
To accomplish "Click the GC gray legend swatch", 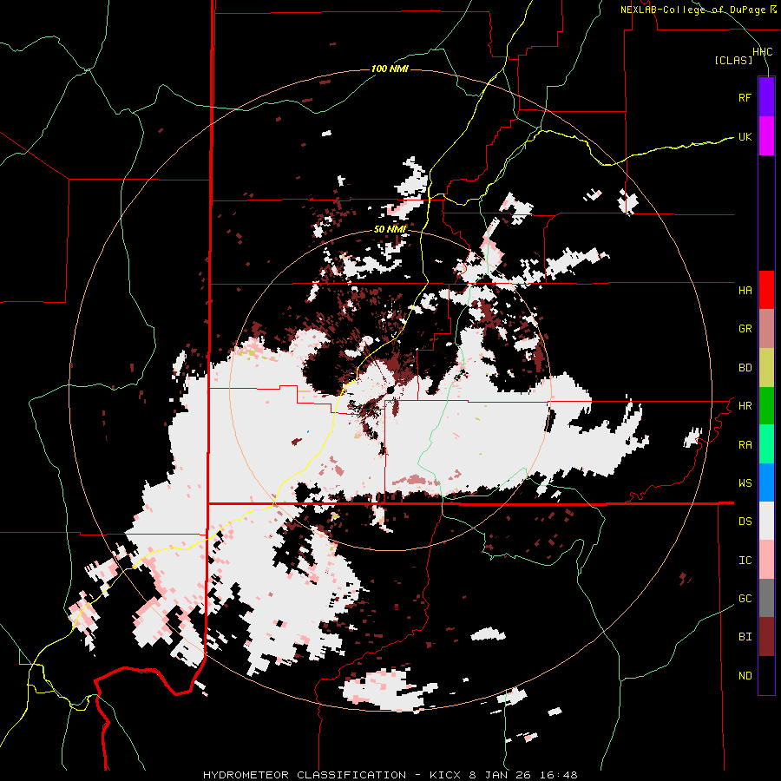I will [x=766, y=598].
